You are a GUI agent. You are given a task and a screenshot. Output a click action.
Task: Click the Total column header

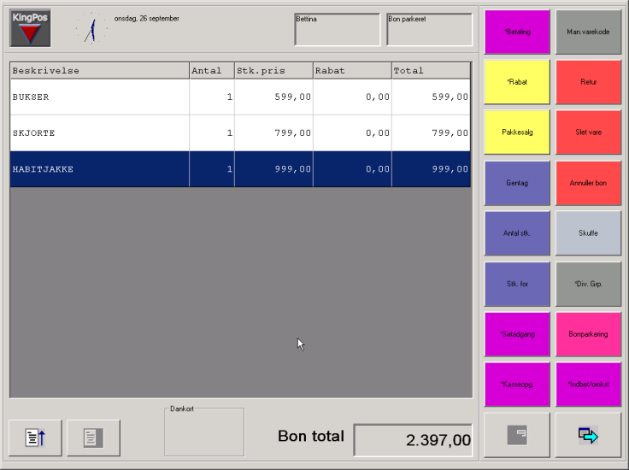tap(431, 71)
